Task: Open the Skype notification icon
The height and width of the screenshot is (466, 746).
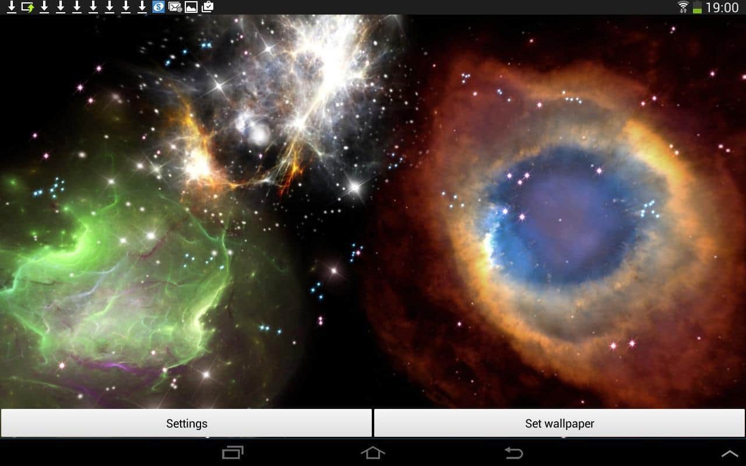Action: click(158, 7)
